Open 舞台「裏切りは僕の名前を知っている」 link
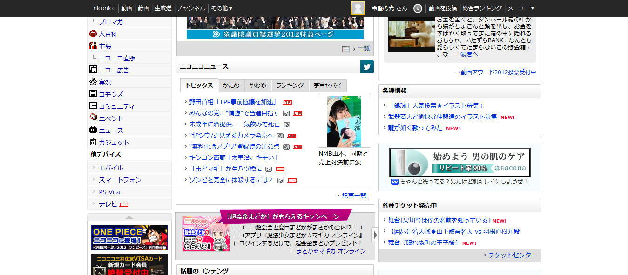 [439, 220]
